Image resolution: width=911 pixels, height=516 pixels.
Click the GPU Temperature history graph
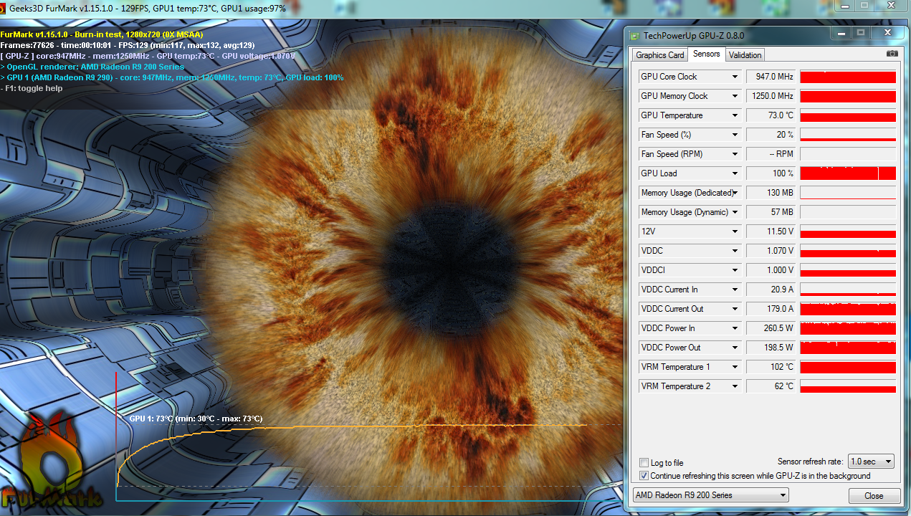pos(848,115)
